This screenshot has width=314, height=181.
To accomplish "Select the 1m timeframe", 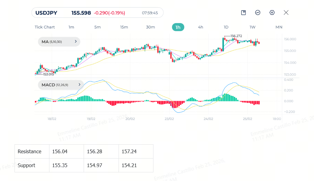I will pyautogui.click(x=71, y=27).
